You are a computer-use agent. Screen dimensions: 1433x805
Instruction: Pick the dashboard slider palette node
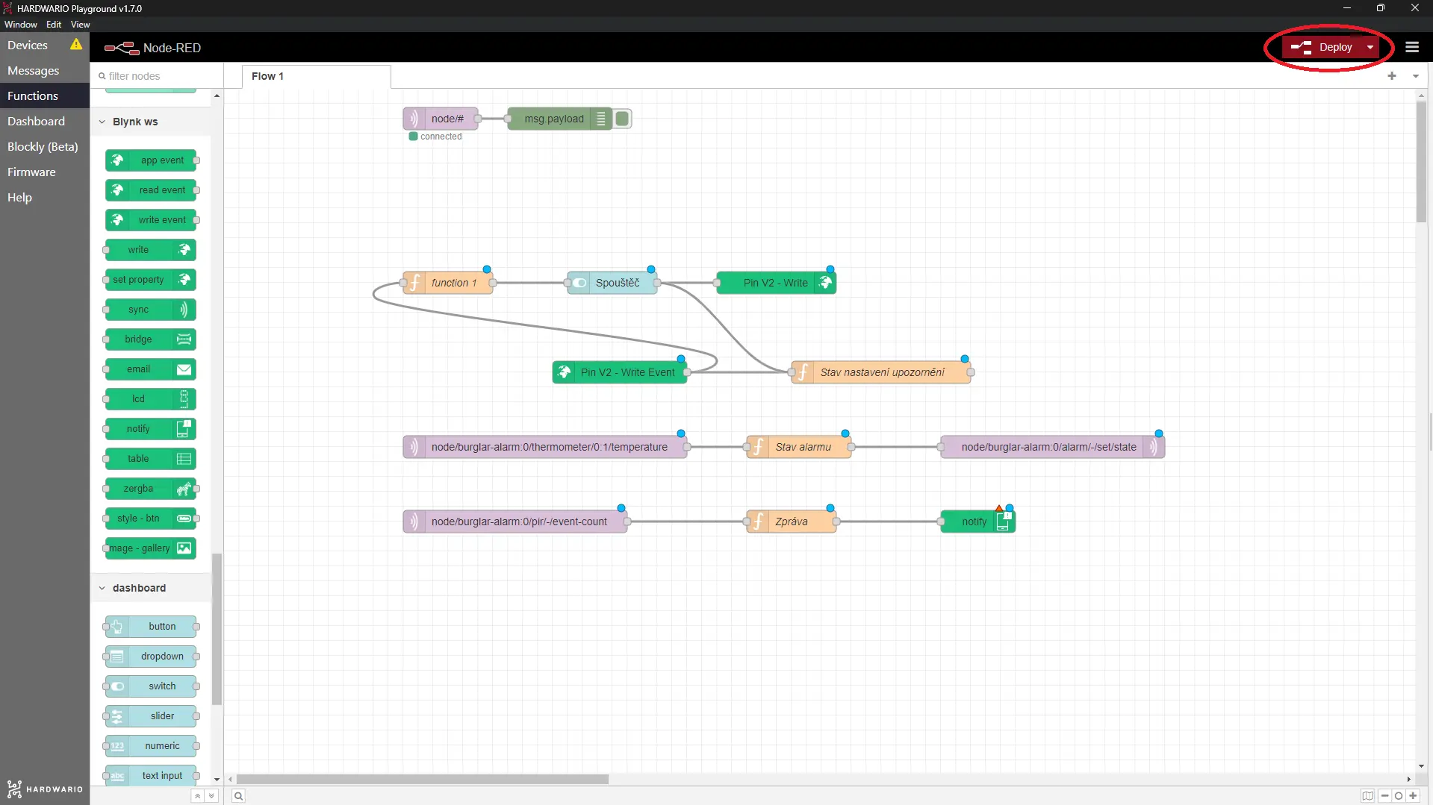(151, 716)
